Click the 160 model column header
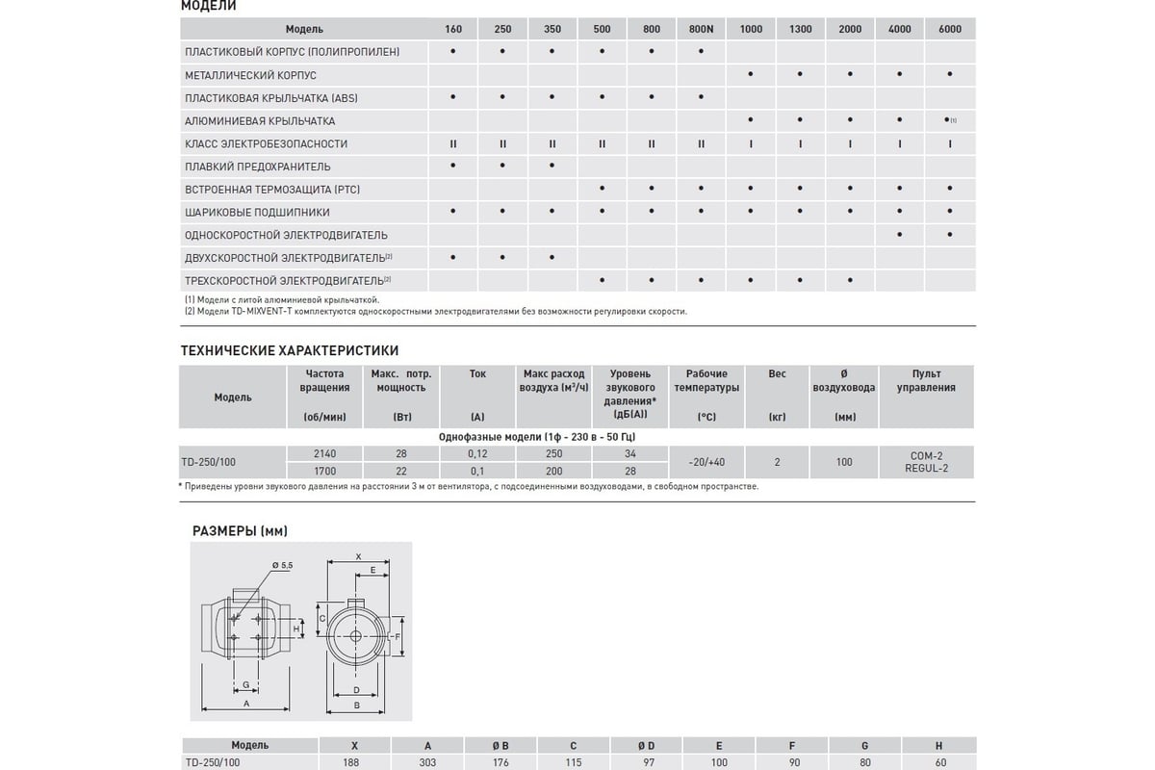Viewport: 1155px width, 770px height. (x=453, y=29)
